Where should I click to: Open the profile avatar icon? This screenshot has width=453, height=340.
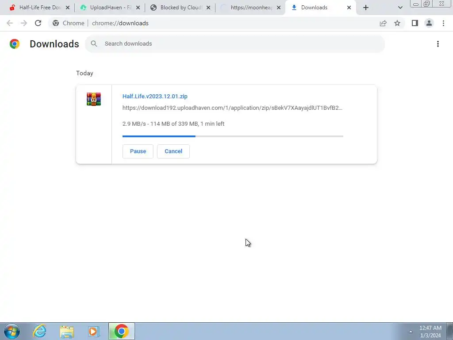pos(429,23)
